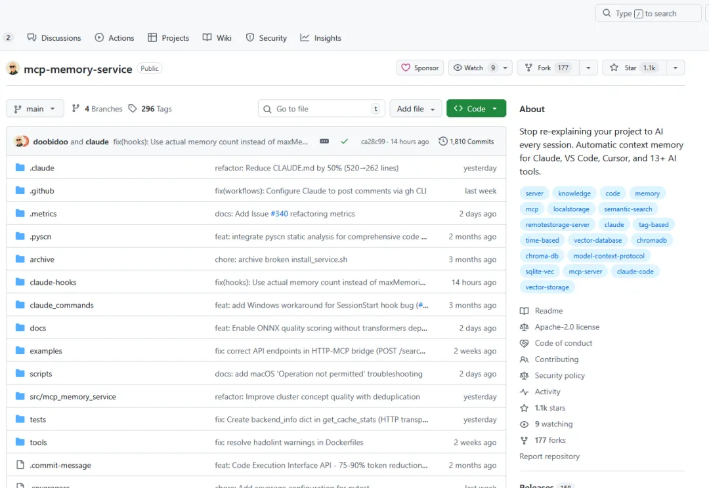The height and width of the screenshot is (488, 709).
Task: Click the eye icon beside 9 watching
Action: [x=524, y=424]
